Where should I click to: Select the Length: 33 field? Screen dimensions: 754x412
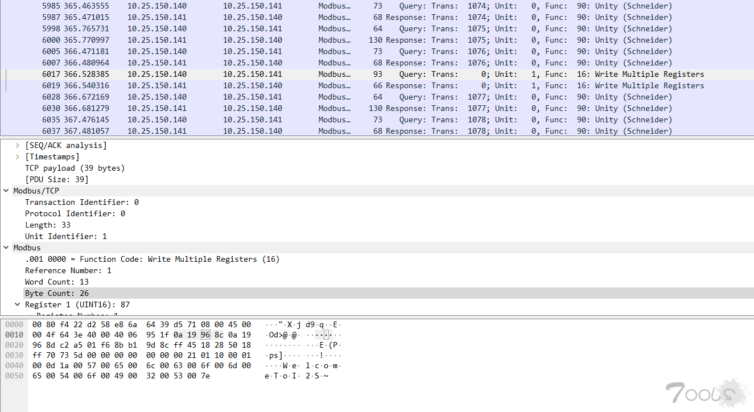point(47,225)
